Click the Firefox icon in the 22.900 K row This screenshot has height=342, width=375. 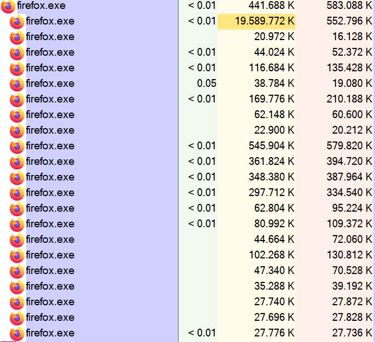click(17, 130)
